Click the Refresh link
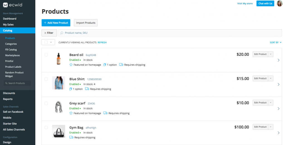Viewport: 285px width, 145px height. coord(102,43)
